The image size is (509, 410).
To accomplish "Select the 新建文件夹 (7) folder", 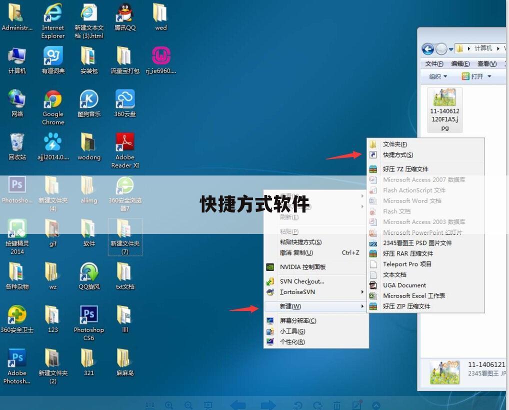I will click(x=125, y=237).
